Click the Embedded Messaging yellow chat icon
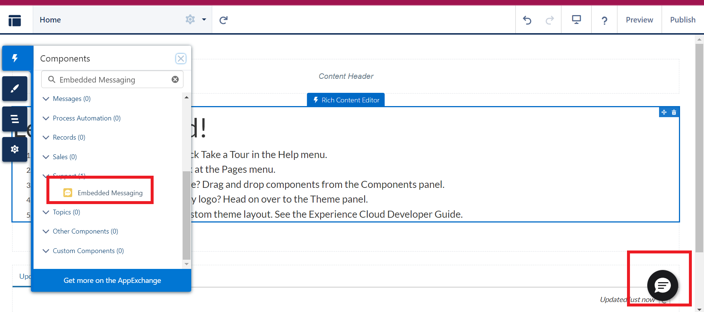 pyautogui.click(x=68, y=193)
